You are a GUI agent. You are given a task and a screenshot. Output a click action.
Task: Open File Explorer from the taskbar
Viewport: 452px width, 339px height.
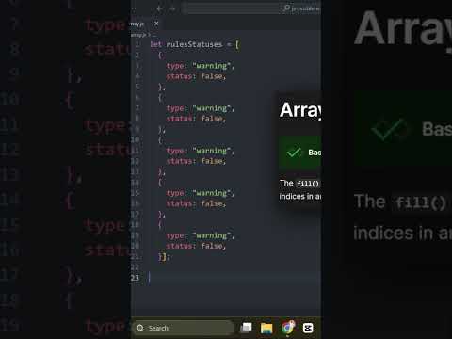point(266,328)
